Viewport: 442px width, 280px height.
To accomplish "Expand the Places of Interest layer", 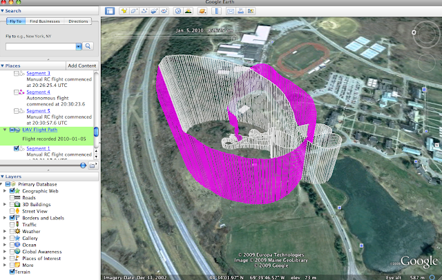I will [5, 259].
